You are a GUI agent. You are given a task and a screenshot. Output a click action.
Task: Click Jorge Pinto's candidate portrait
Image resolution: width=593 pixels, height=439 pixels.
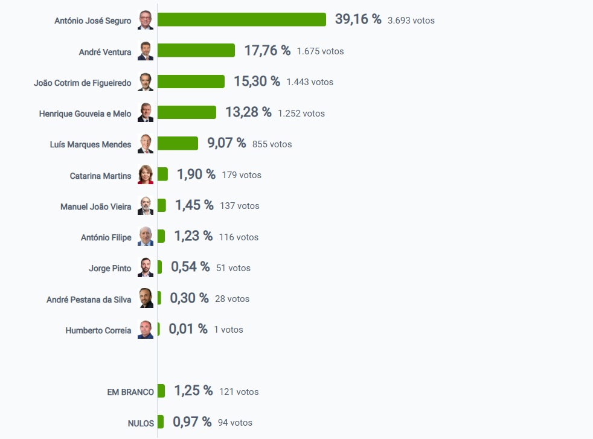pos(146,268)
